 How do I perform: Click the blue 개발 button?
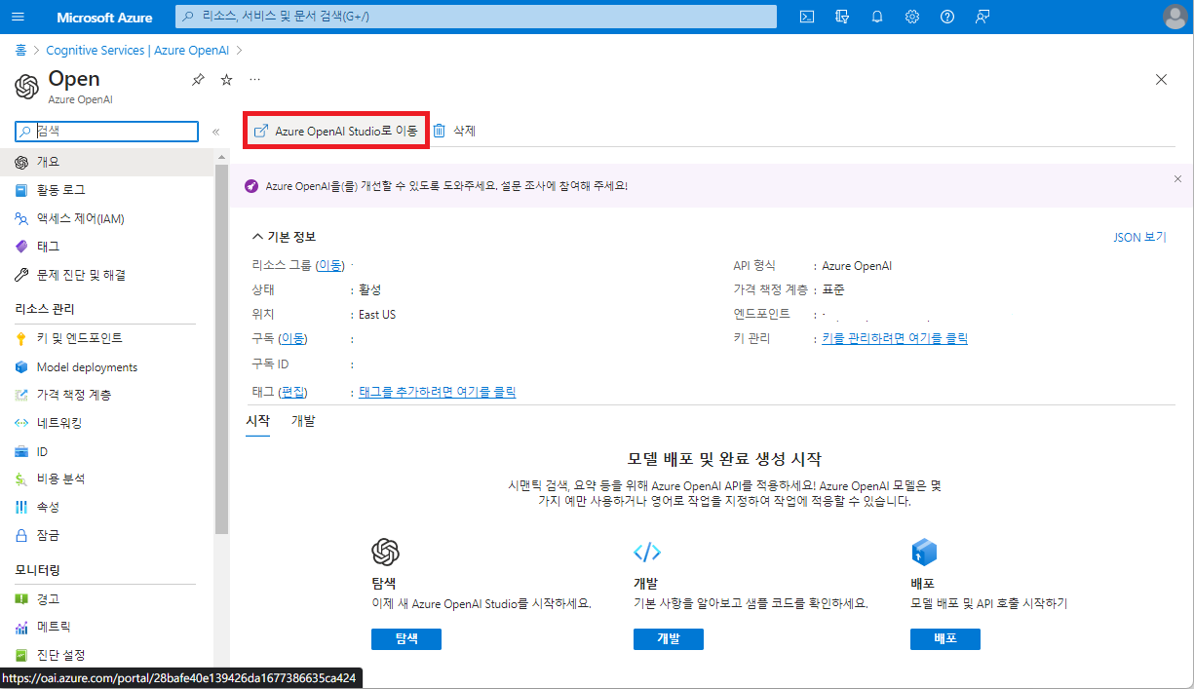pos(669,639)
